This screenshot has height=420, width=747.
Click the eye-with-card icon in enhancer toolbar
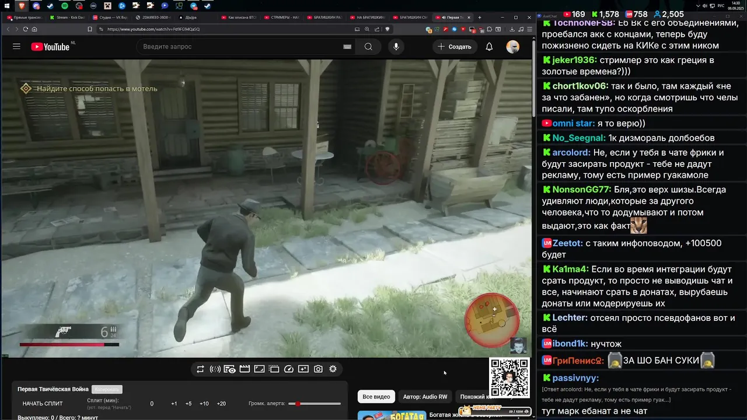point(229,369)
